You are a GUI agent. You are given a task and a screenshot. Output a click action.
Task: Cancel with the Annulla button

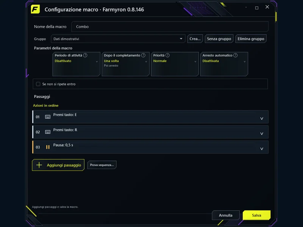[x=226, y=215]
